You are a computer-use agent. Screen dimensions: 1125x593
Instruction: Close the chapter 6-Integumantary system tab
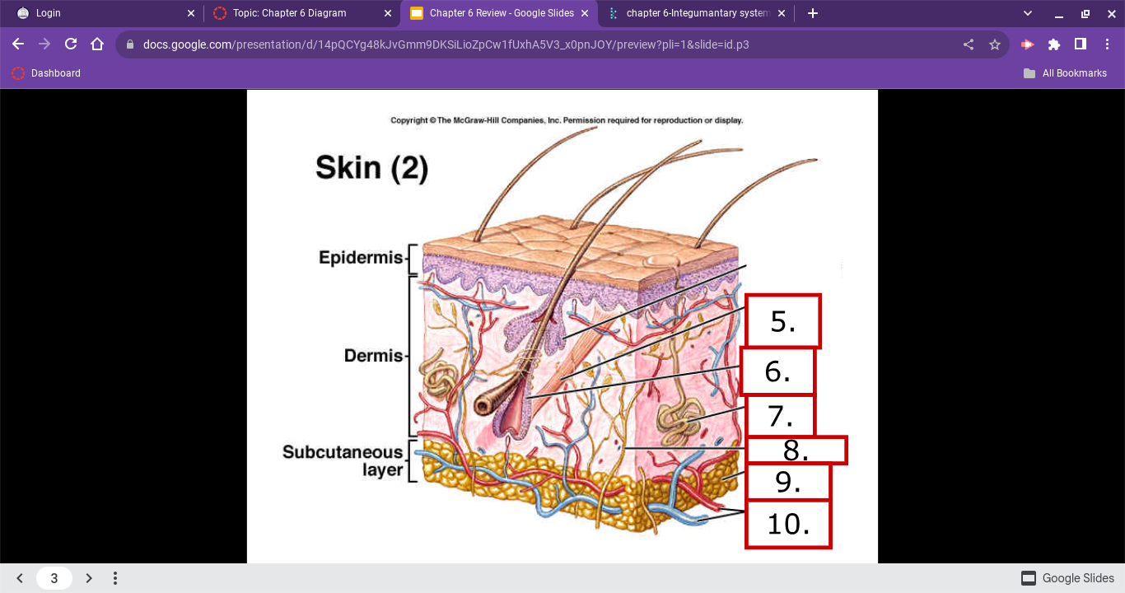[782, 13]
